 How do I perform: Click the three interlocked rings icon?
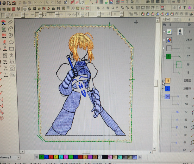coord(148,2)
